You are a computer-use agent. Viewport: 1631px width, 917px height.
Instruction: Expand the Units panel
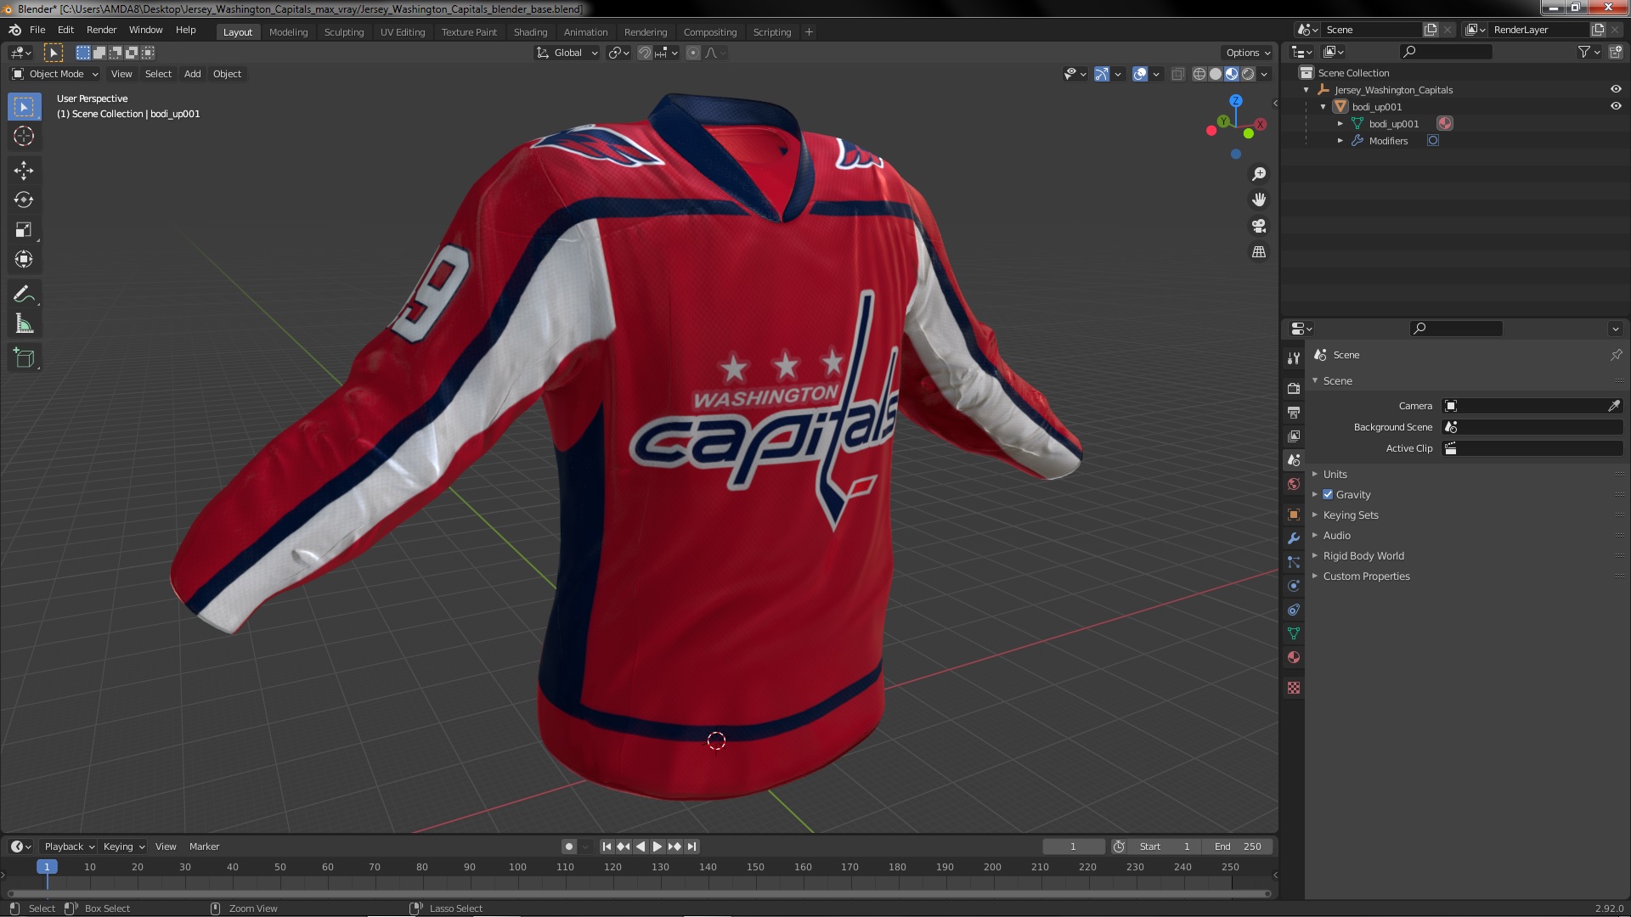tap(1335, 474)
